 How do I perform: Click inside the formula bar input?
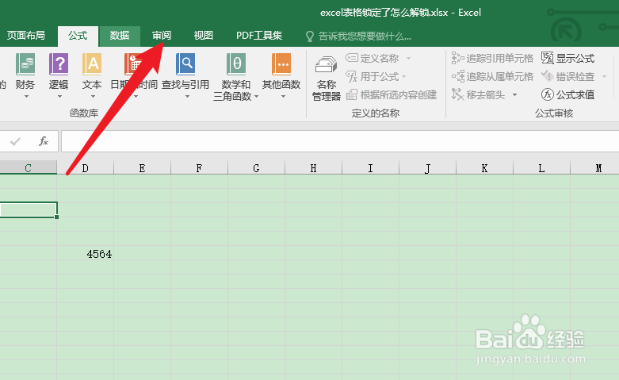[x=340, y=141]
